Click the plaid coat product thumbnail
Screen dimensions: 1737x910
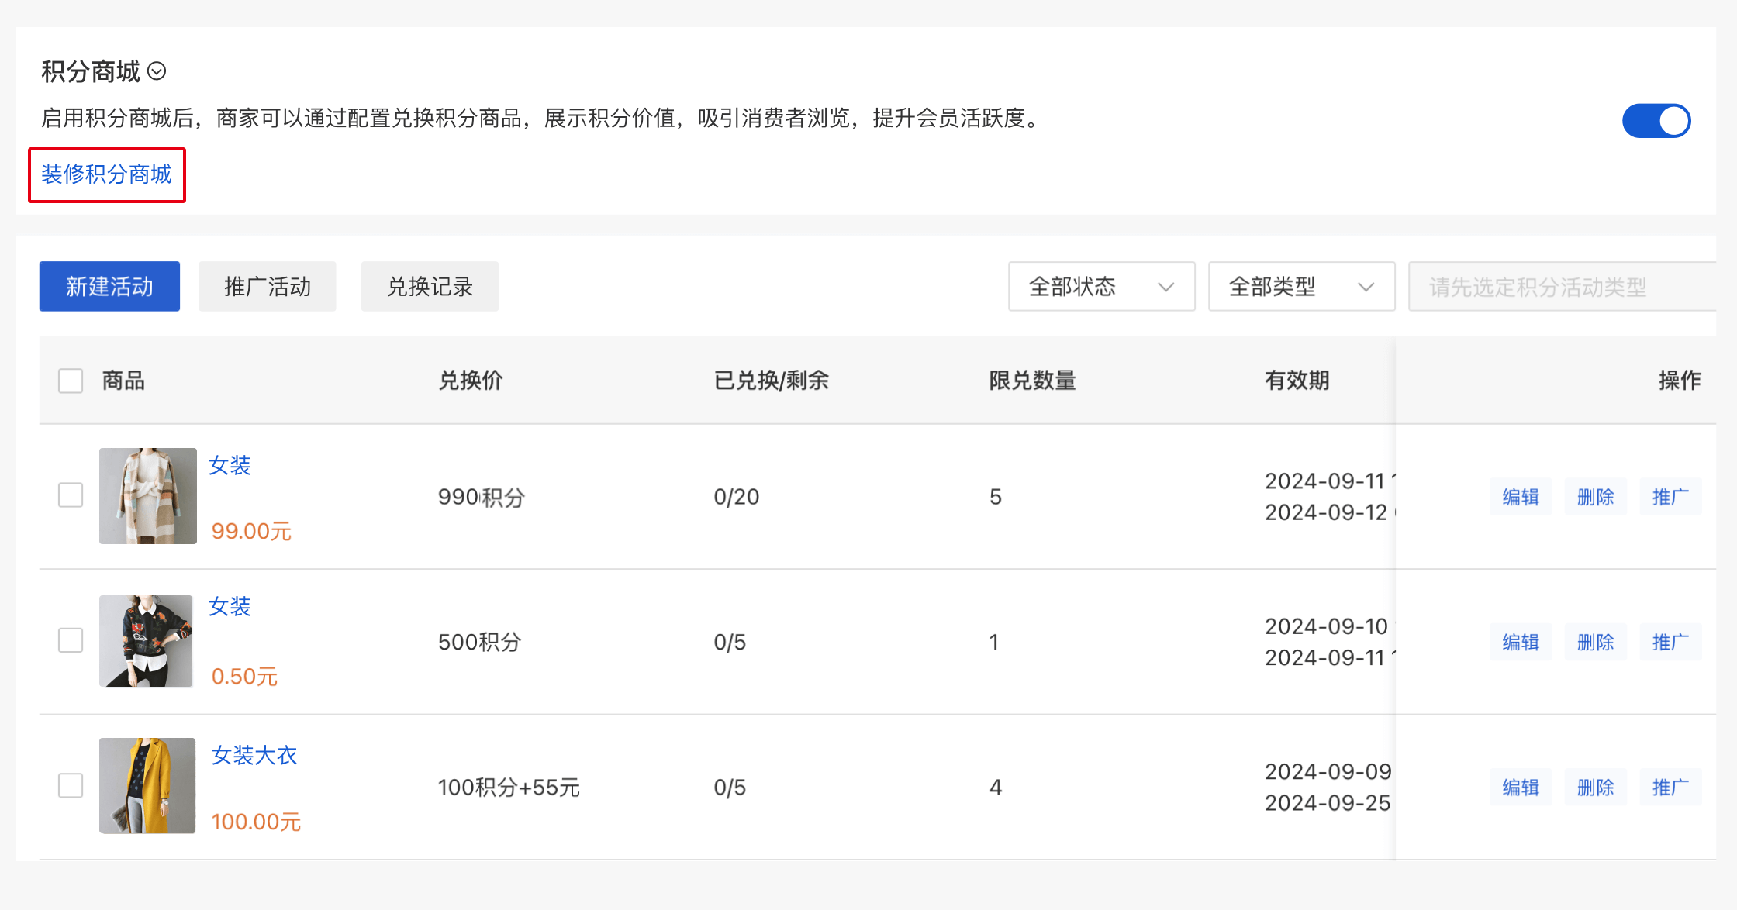tap(147, 496)
